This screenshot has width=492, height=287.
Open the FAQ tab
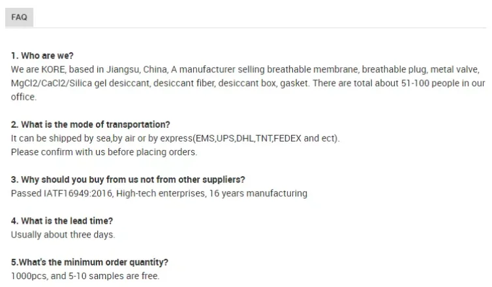tap(19, 17)
